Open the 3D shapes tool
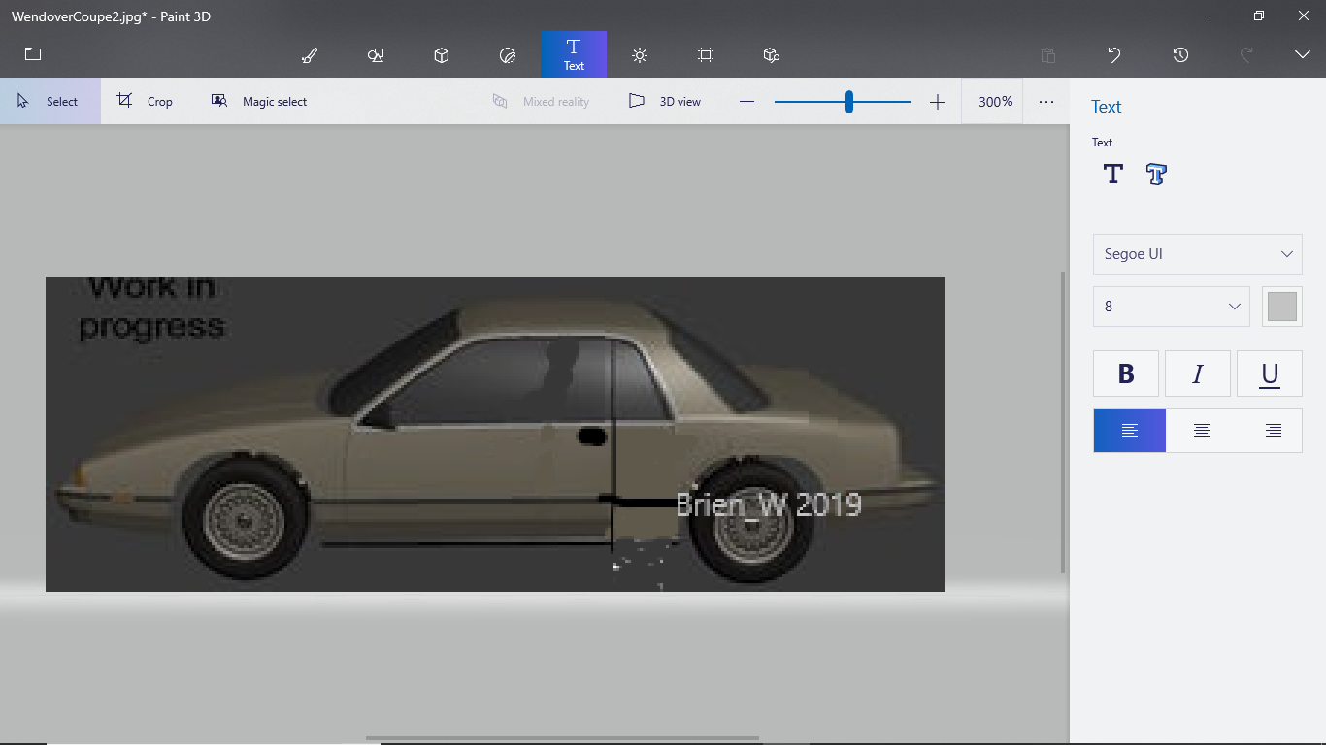This screenshot has height=745, width=1326. click(x=442, y=55)
